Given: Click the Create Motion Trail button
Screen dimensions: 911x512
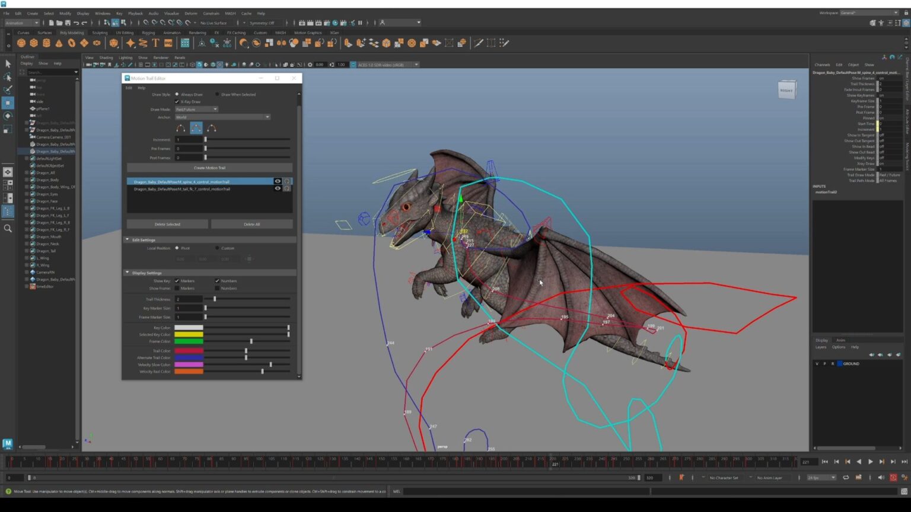Looking at the screenshot, I should tap(209, 168).
